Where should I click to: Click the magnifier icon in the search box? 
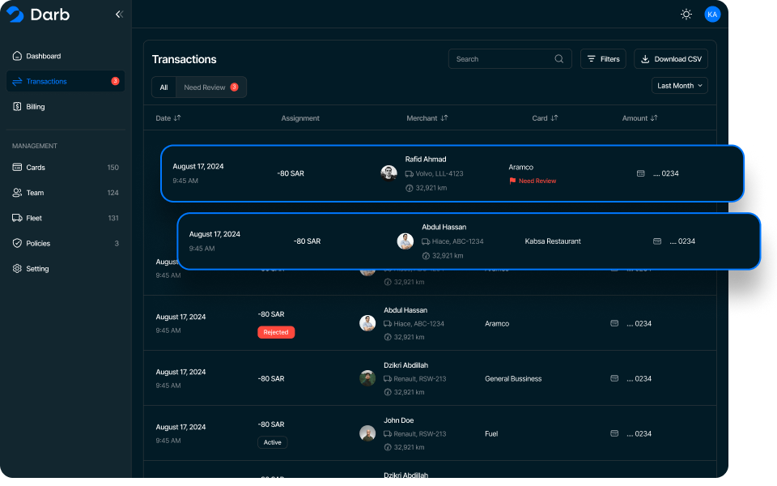559,59
